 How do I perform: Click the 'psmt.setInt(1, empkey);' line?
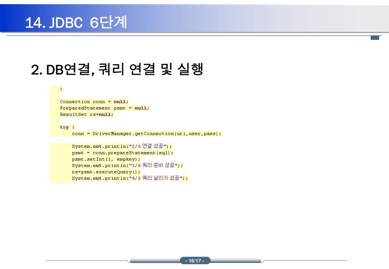(x=106, y=159)
